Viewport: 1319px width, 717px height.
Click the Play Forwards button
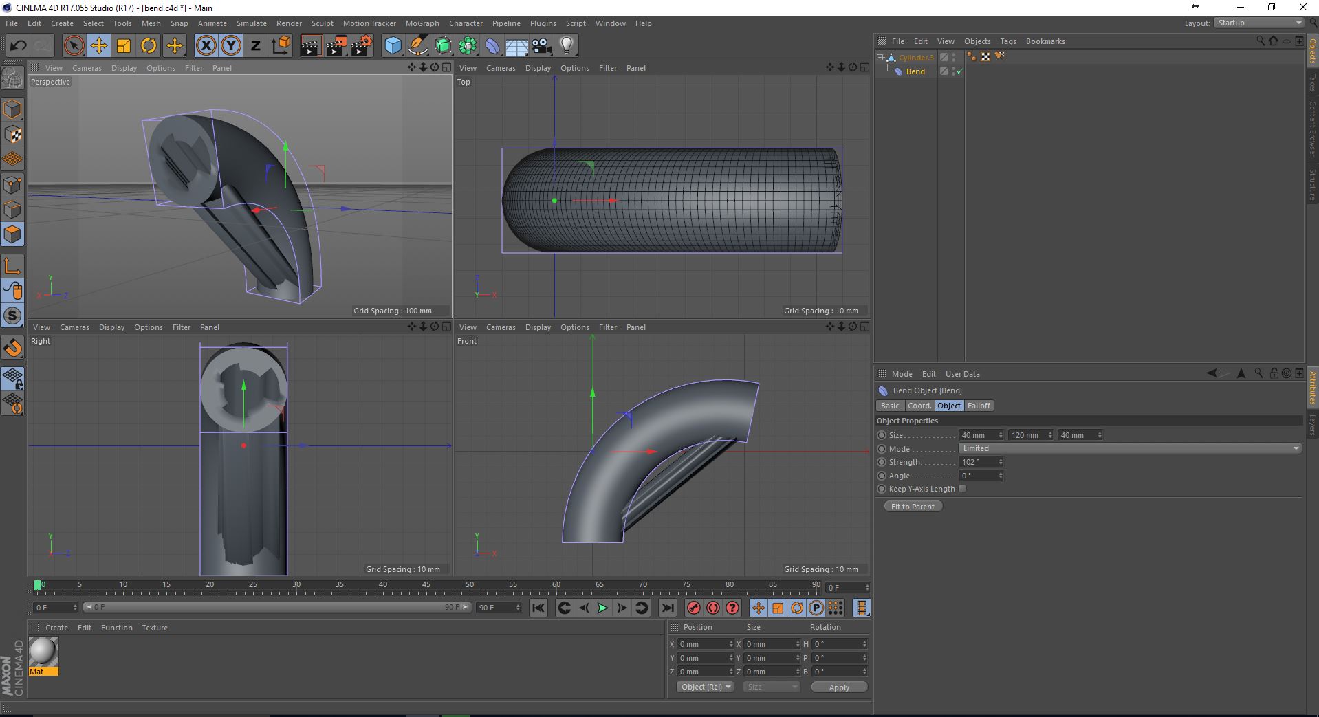[x=602, y=608]
